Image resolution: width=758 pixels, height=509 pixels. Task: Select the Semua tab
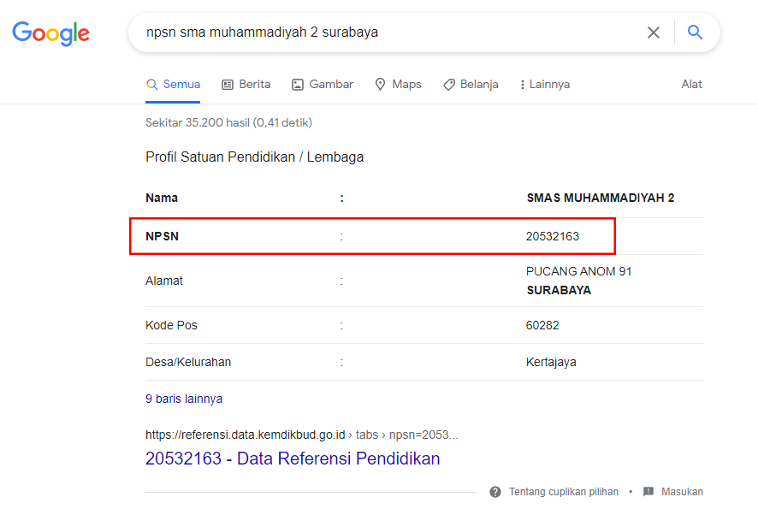(173, 85)
